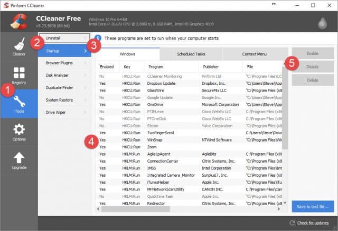Screen dimensions: 338x231
Task: Select the PTIM.exe row
Action: coord(189,112)
